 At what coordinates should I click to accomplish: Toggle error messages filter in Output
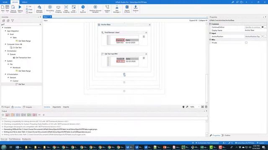[x=8, y=115]
